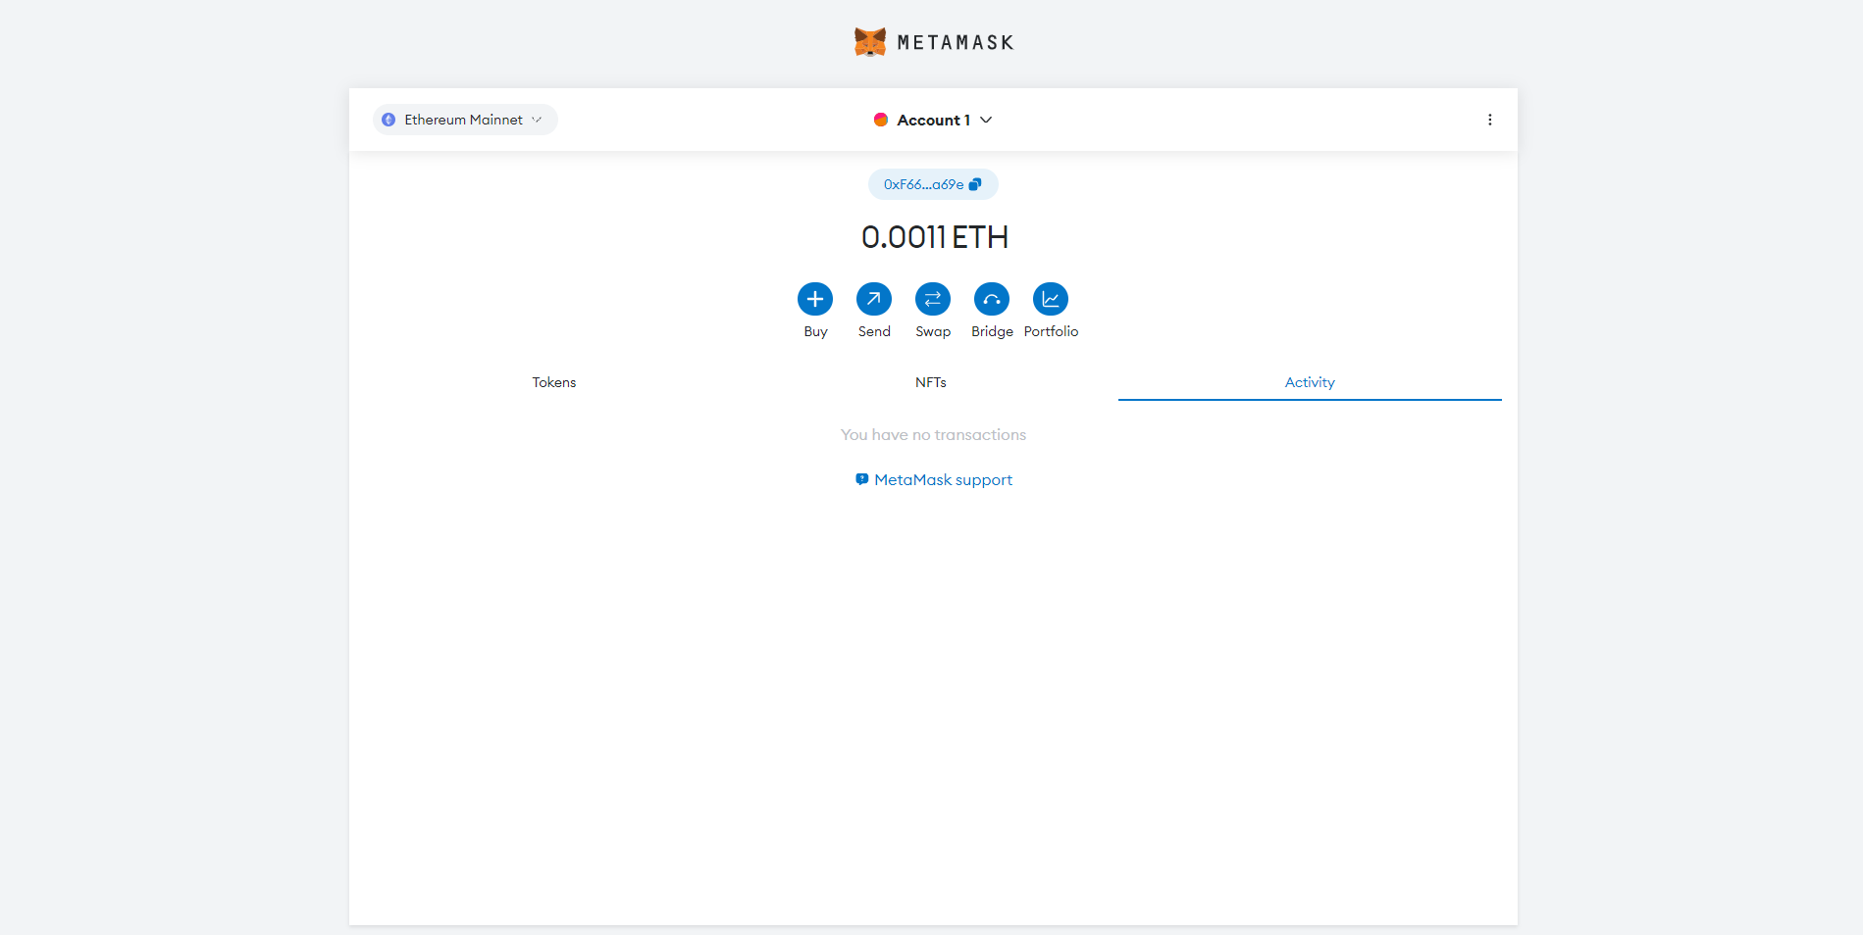
Task: Click the Send arrow icon
Action: [874, 299]
